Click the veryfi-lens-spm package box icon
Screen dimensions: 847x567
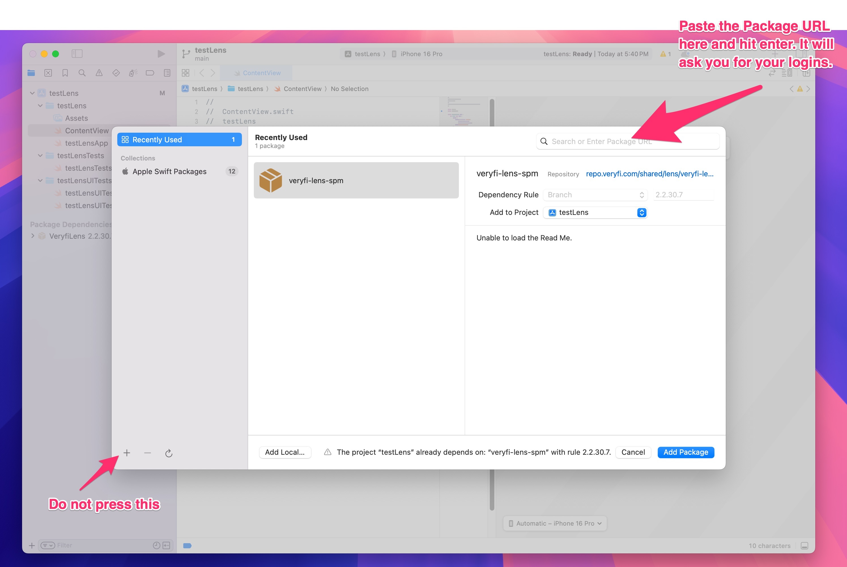pos(270,180)
